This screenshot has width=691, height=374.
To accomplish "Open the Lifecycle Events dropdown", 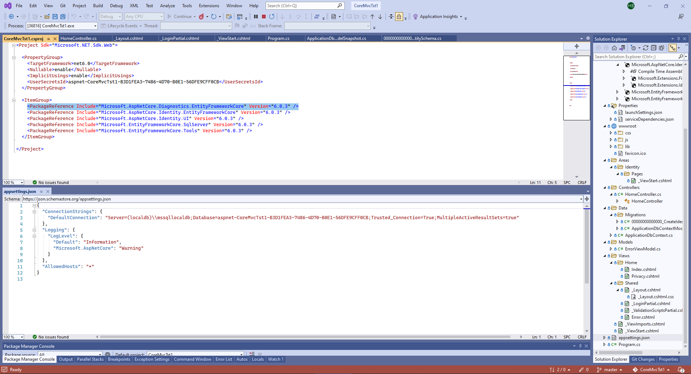I will tap(121, 26).
